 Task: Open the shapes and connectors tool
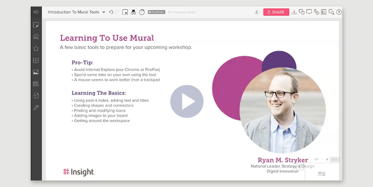[35, 36]
